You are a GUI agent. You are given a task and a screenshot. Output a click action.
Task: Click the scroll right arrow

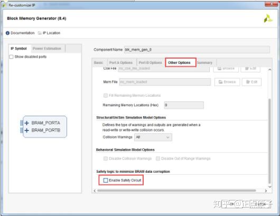266,191
